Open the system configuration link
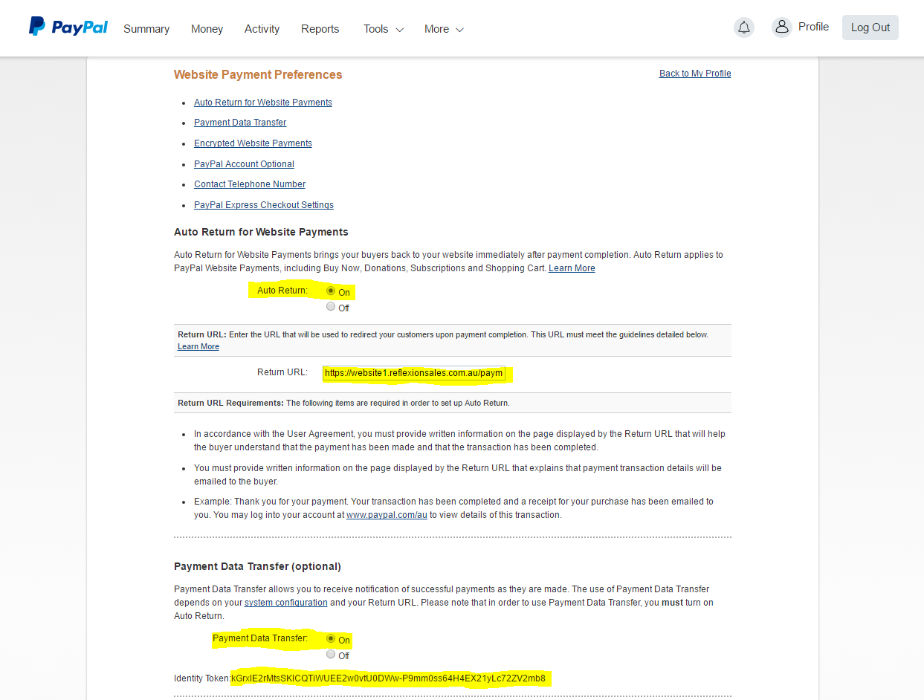This screenshot has height=700, width=924. coord(286,603)
